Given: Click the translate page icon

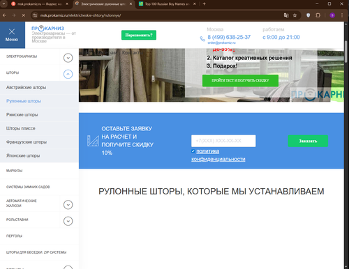Looking at the screenshot, I should pyautogui.click(x=286, y=15).
